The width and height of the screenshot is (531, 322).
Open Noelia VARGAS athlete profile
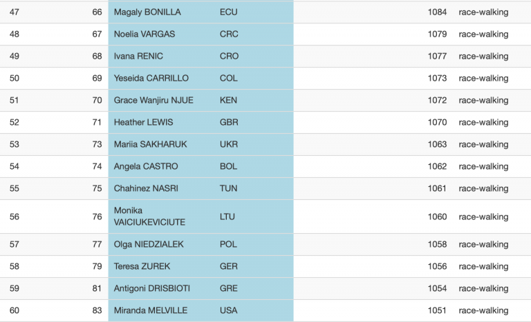[144, 34]
